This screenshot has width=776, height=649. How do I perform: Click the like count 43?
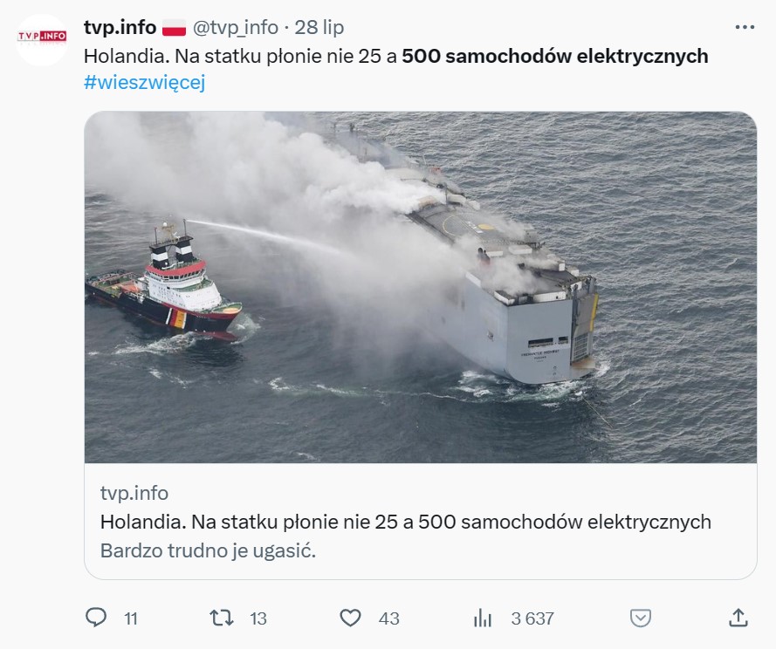tap(389, 618)
